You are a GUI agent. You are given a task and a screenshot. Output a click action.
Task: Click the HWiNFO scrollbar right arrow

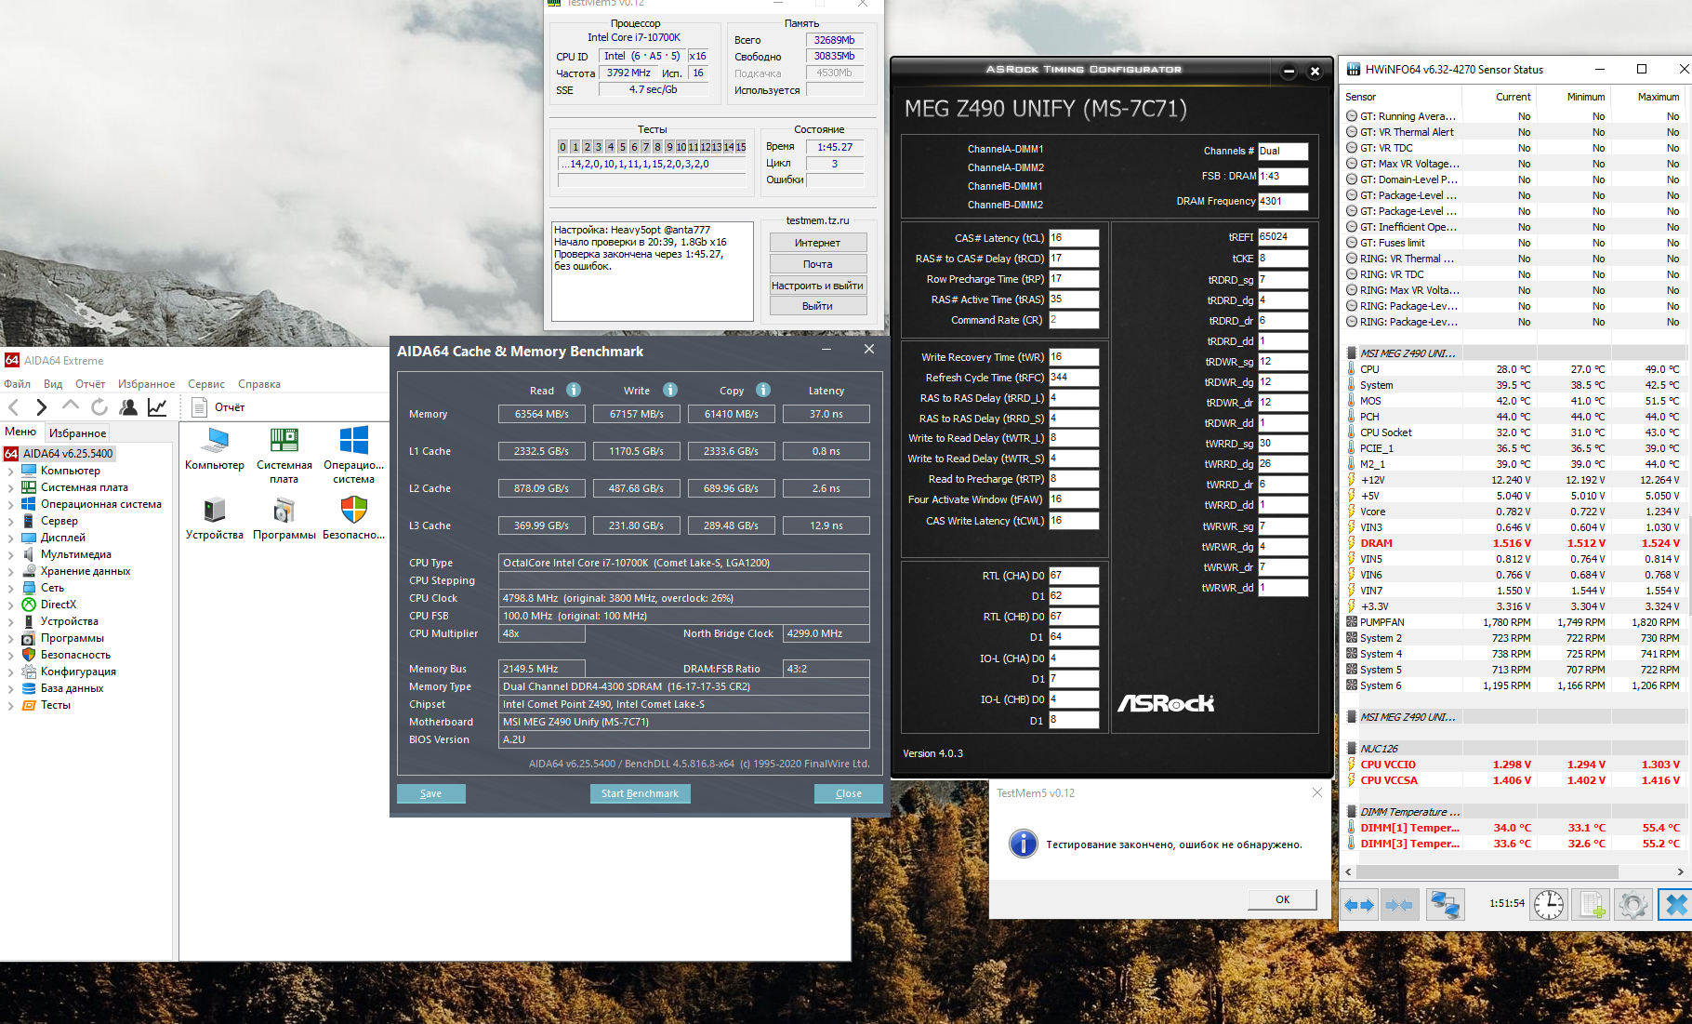[x=1680, y=871]
